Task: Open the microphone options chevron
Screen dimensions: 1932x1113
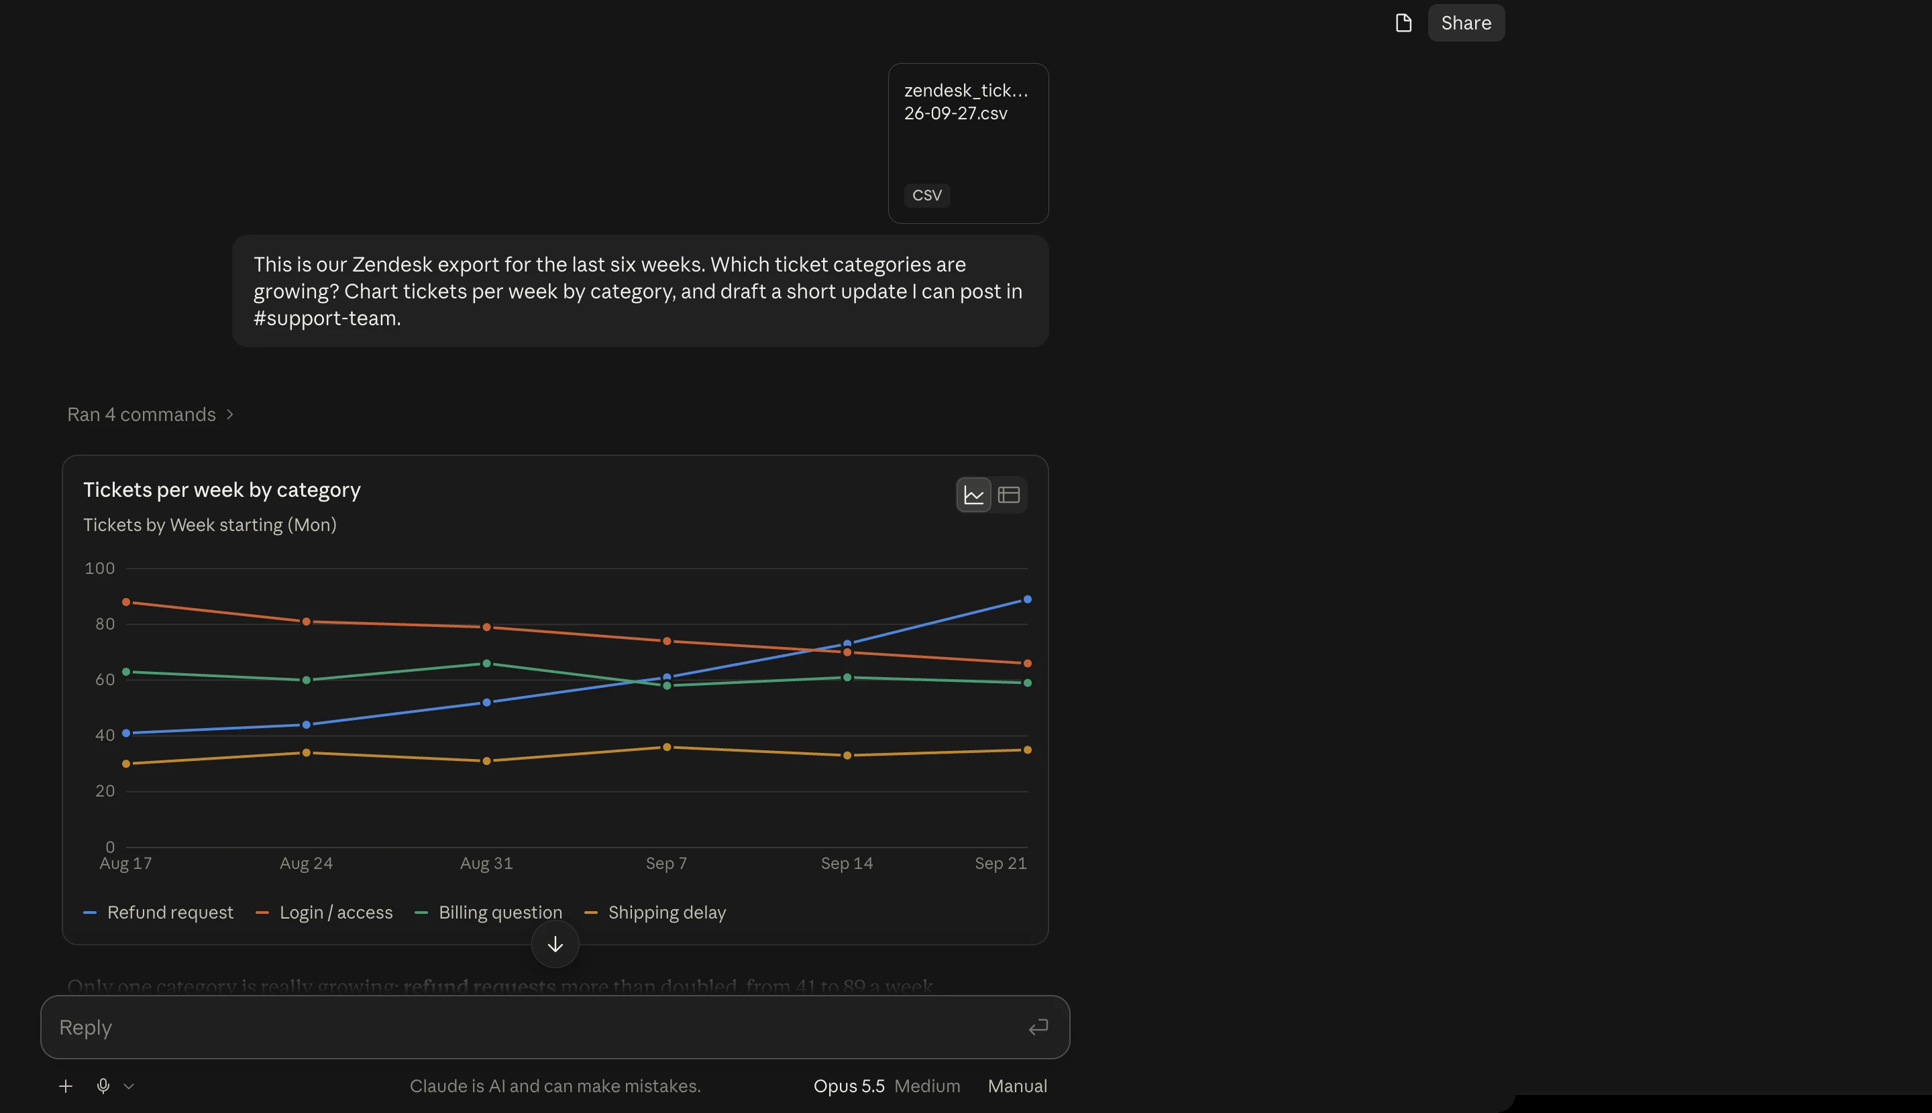Action: pyautogui.click(x=129, y=1086)
